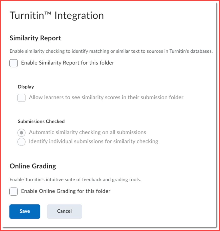Tick the Enable Similarity Report checkbox
The image size is (220, 231).
[x=14, y=63]
